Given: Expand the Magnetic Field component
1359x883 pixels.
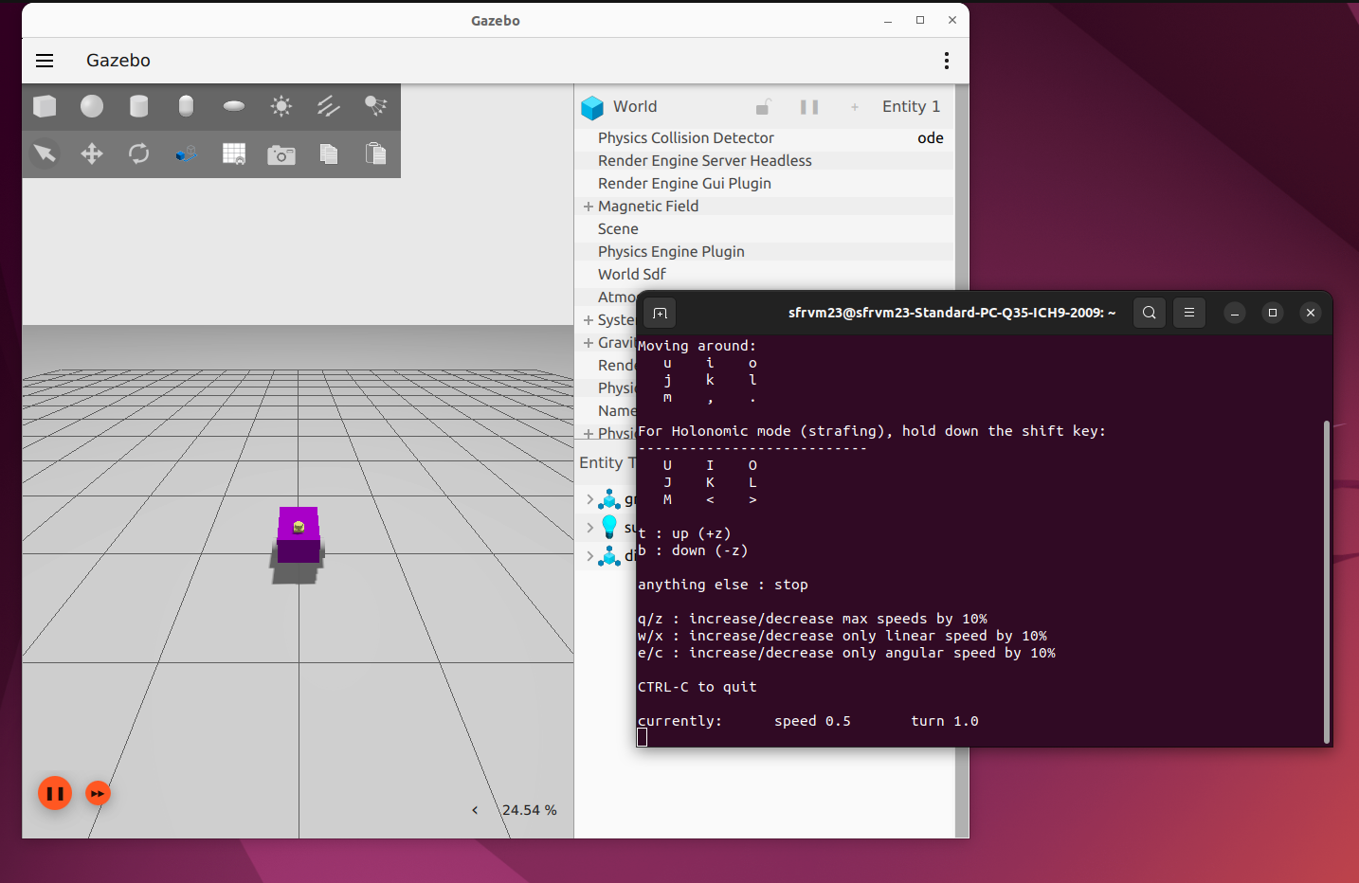Looking at the screenshot, I should pyautogui.click(x=589, y=207).
